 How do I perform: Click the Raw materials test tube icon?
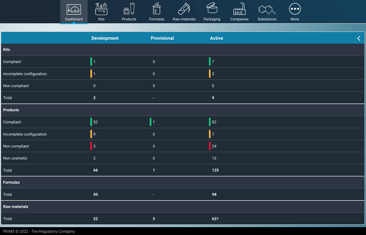[x=184, y=9]
